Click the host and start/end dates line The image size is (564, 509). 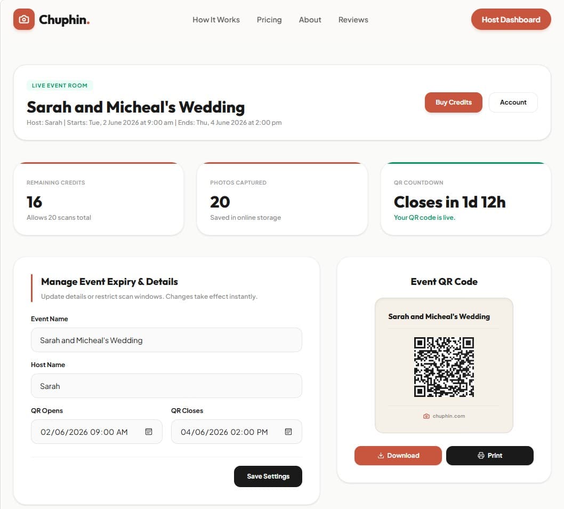154,122
